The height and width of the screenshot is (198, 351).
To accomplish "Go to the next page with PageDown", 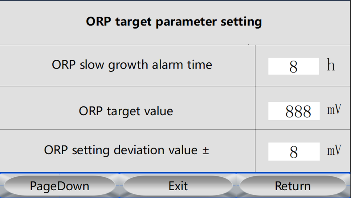I will pos(59,186).
